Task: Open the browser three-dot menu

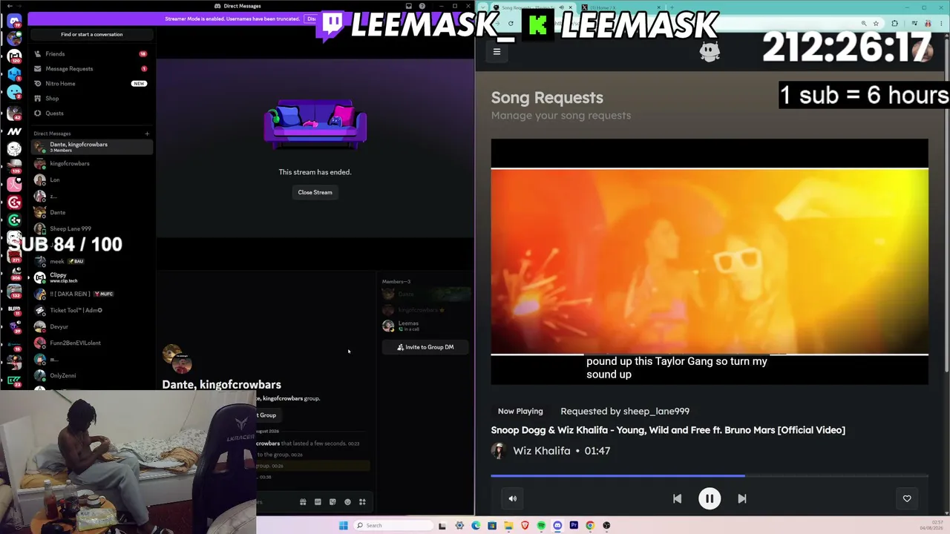Action: point(940,24)
